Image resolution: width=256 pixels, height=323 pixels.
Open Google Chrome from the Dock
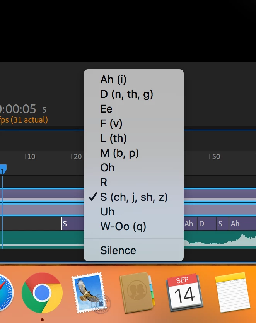click(x=42, y=293)
